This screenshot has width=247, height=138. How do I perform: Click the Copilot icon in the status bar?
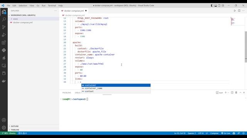pyautogui.click(x=234, y=133)
